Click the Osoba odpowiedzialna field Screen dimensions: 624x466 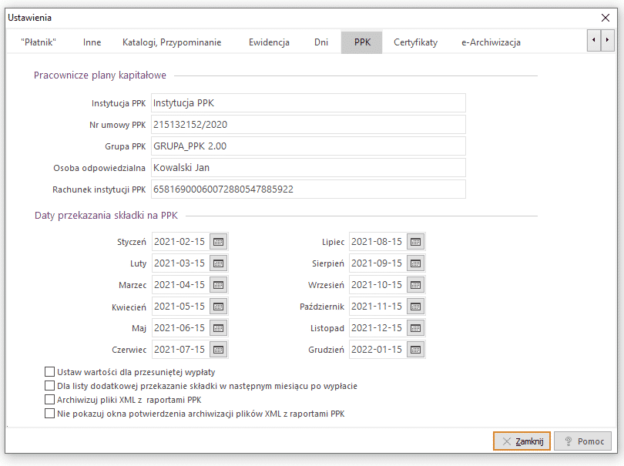[x=308, y=168]
